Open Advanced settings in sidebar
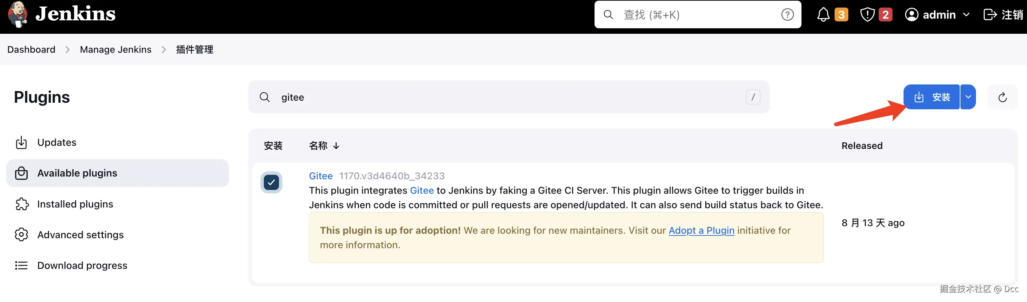This screenshot has width=1027, height=302. (80, 235)
